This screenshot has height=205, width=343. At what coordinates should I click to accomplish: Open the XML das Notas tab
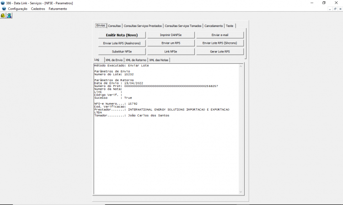pyautogui.click(x=159, y=60)
